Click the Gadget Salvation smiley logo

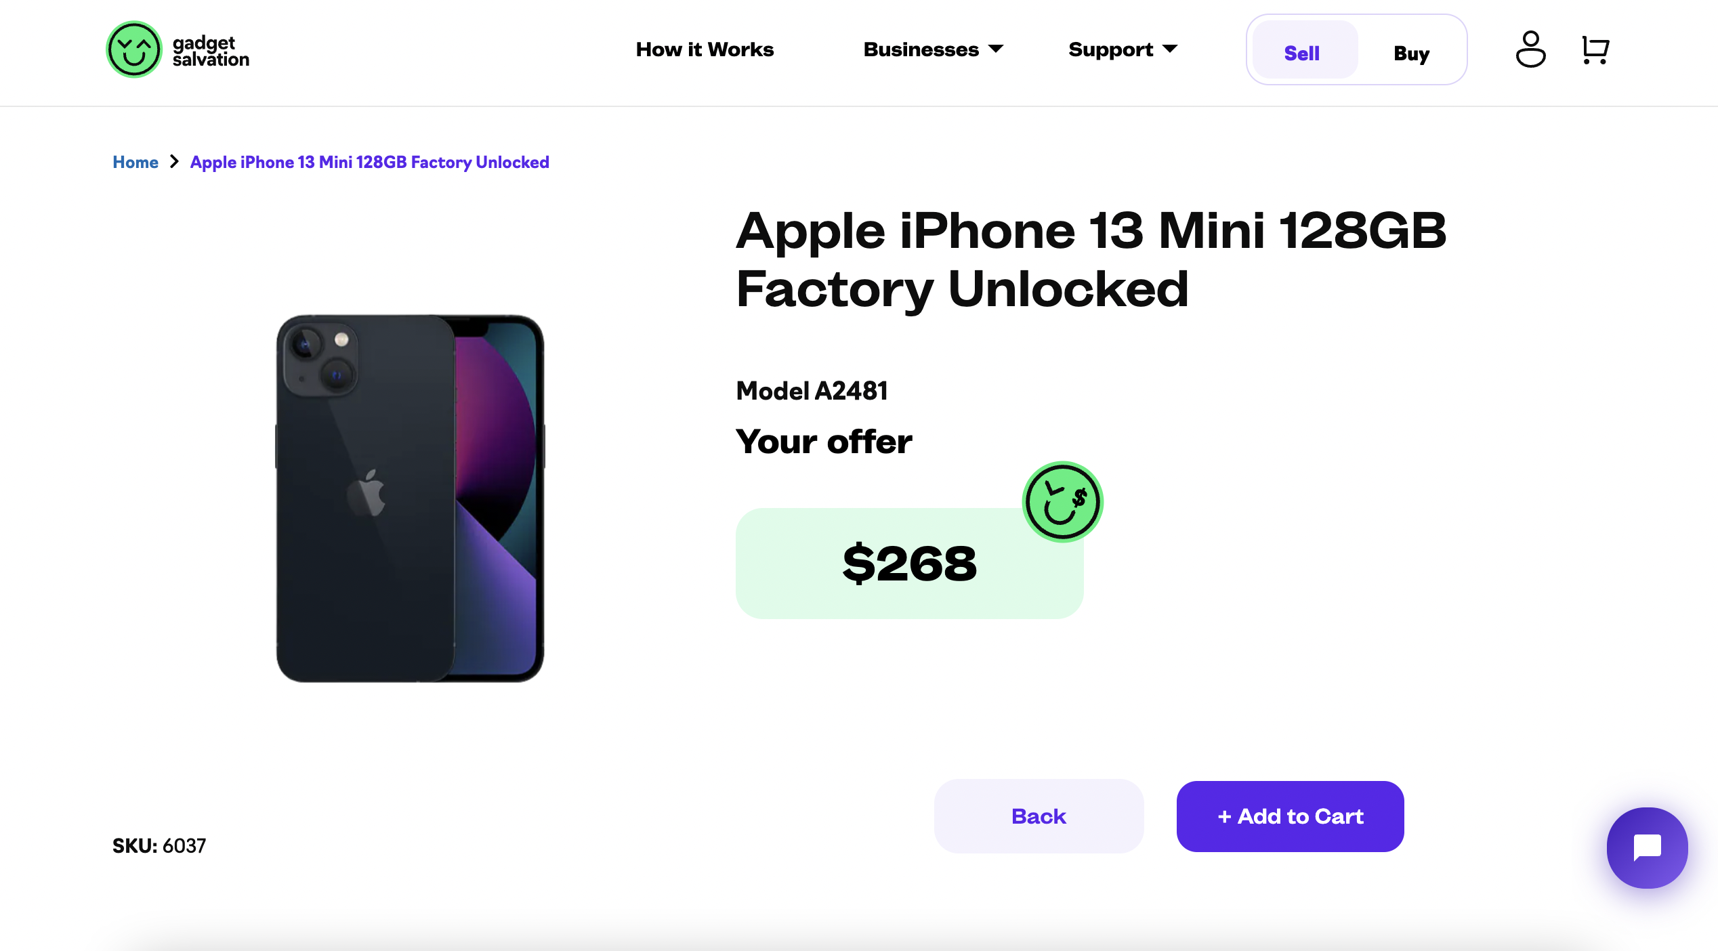pyautogui.click(x=134, y=49)
